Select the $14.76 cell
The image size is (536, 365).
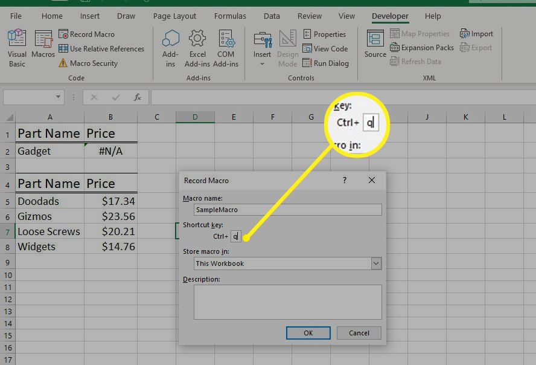coord(110,247)
